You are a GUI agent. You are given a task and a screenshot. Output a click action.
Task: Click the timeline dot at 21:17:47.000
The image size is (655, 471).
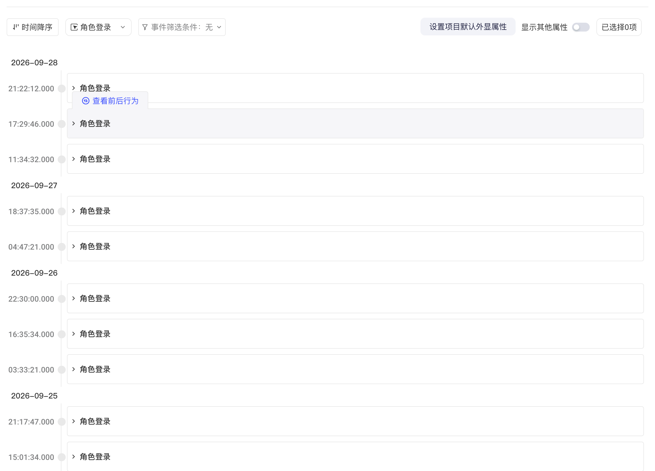(61, 421)
